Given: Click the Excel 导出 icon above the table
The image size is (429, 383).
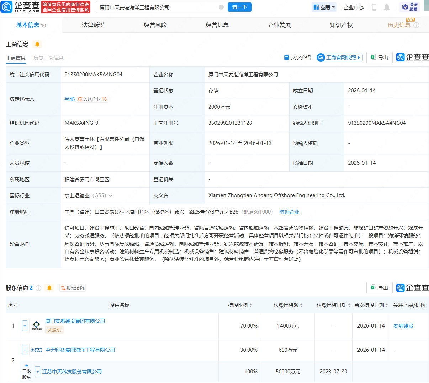Looking at the screenshot, I should pos(379,57).
